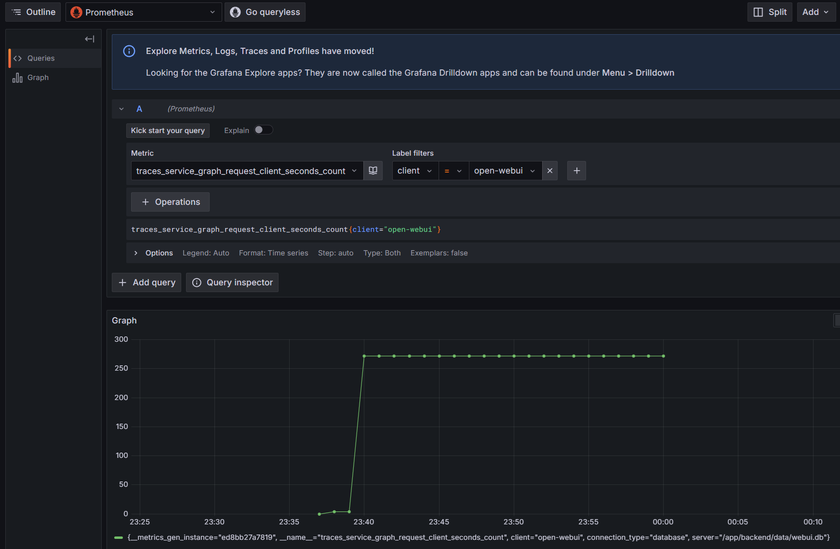Click the Add query button
Viewport: 840px width, 549px height.
point(147,282)
